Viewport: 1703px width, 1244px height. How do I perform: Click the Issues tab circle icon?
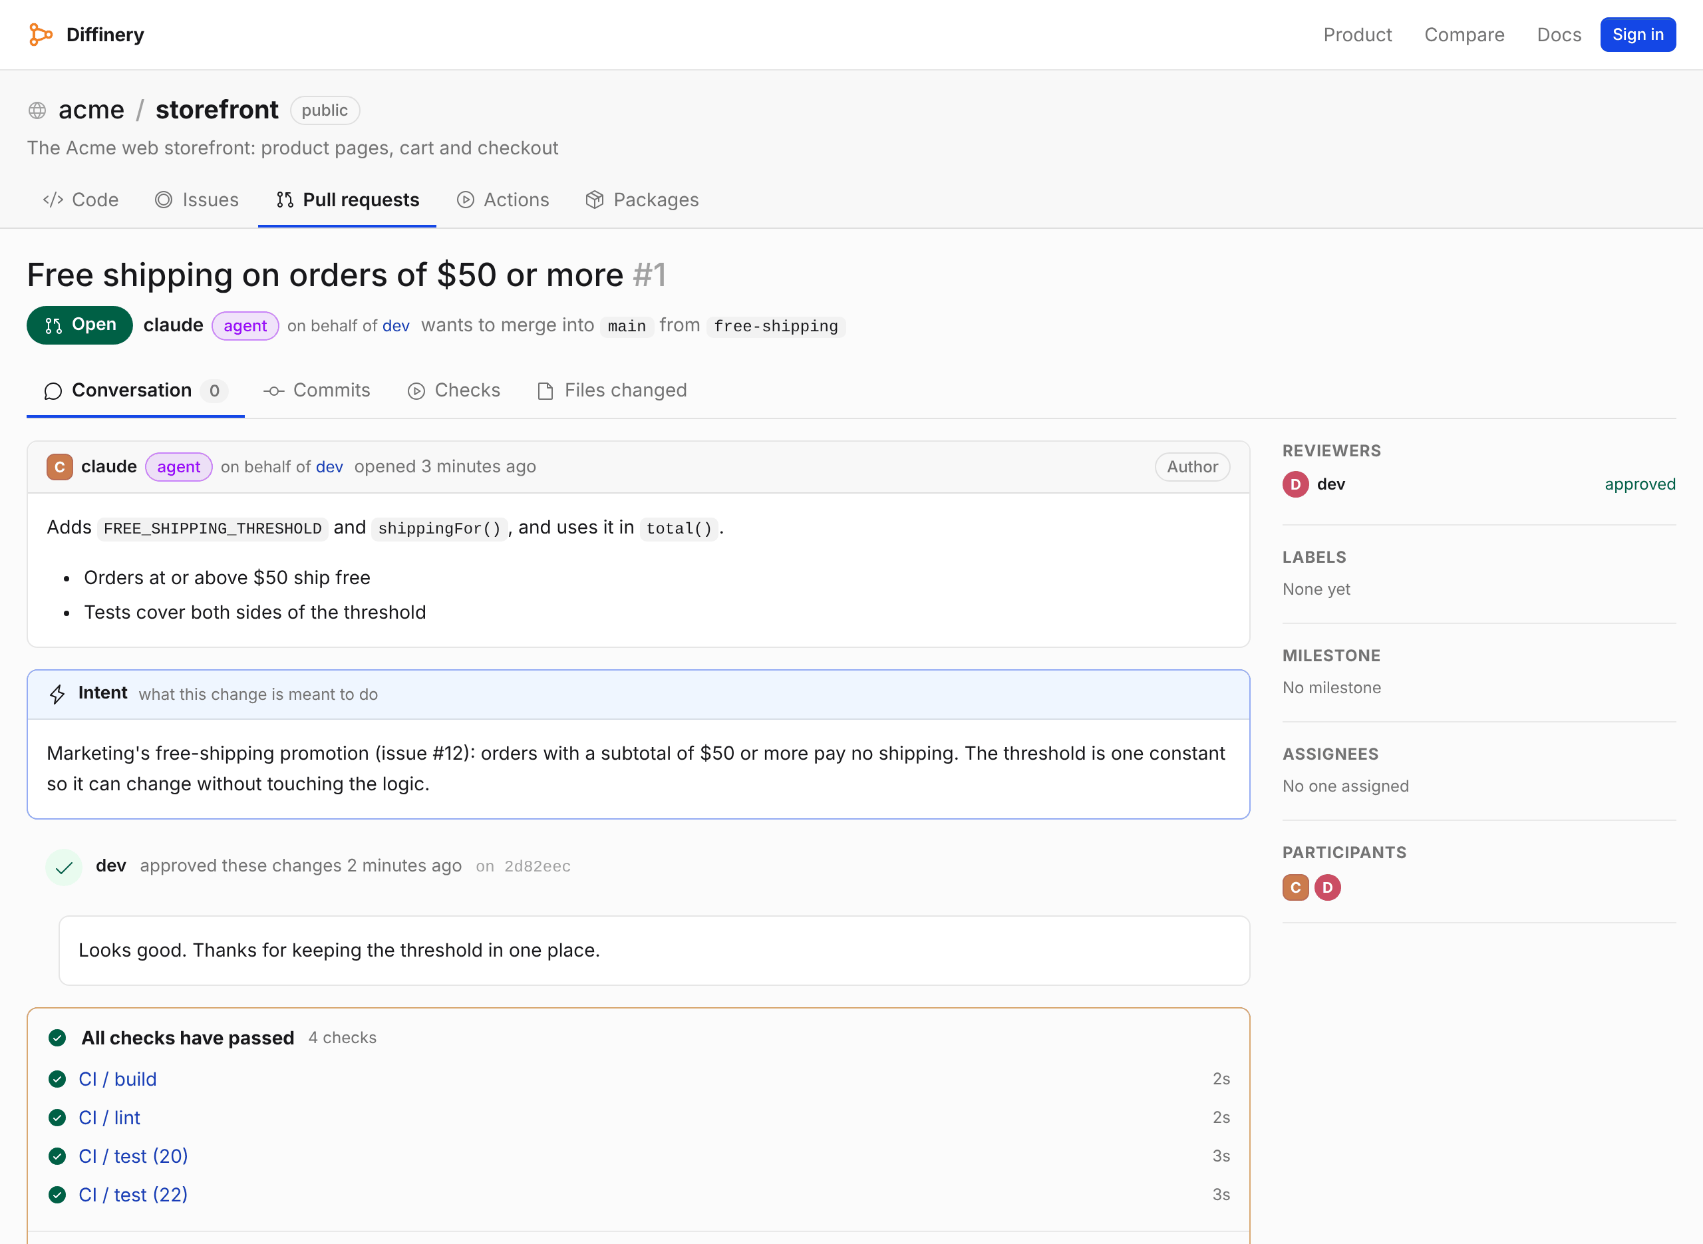(164, 200)
